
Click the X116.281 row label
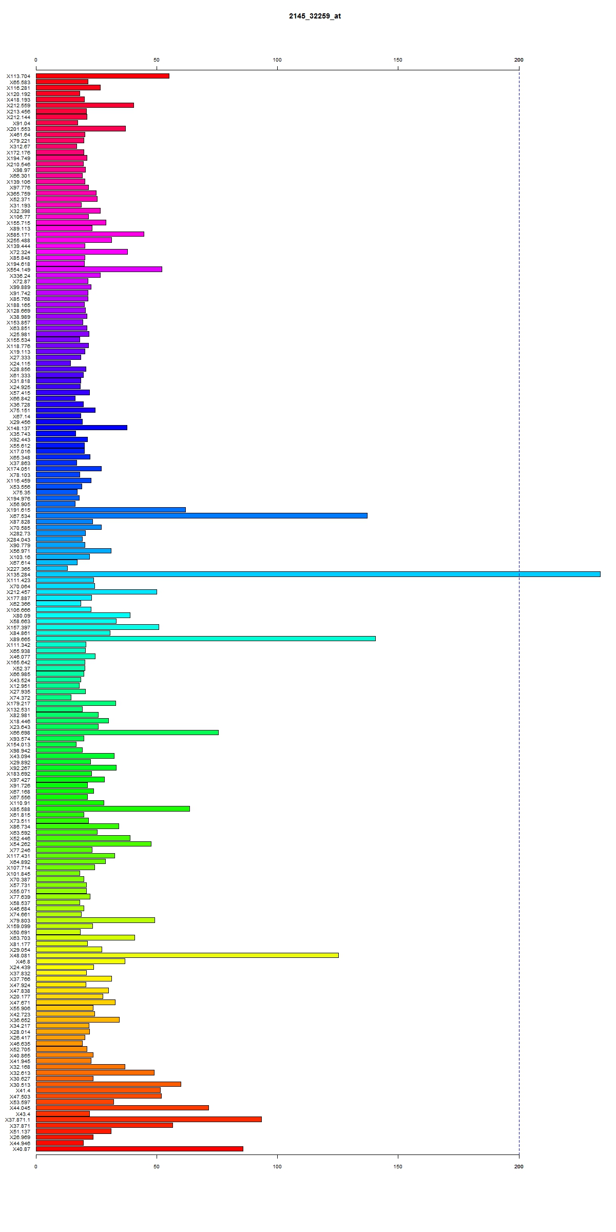tap(18, 88)
